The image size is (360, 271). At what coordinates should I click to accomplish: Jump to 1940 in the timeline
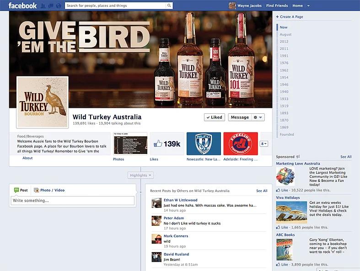[284, 91]
